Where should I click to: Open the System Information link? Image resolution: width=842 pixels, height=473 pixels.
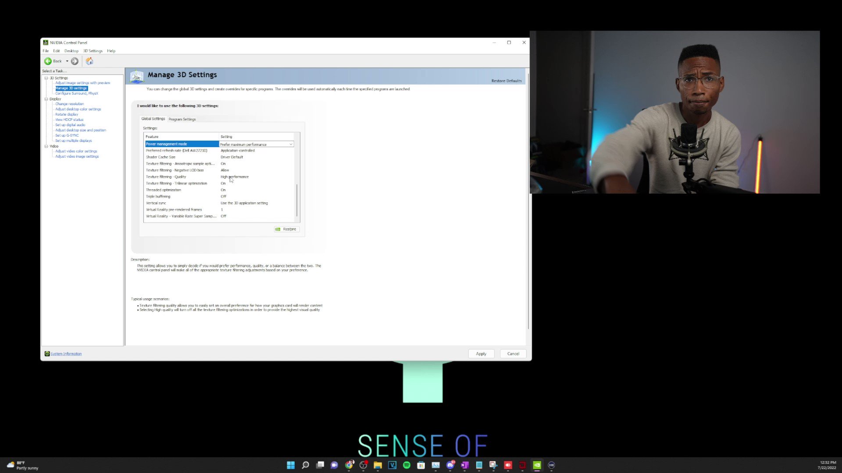(x=65, y=353)
